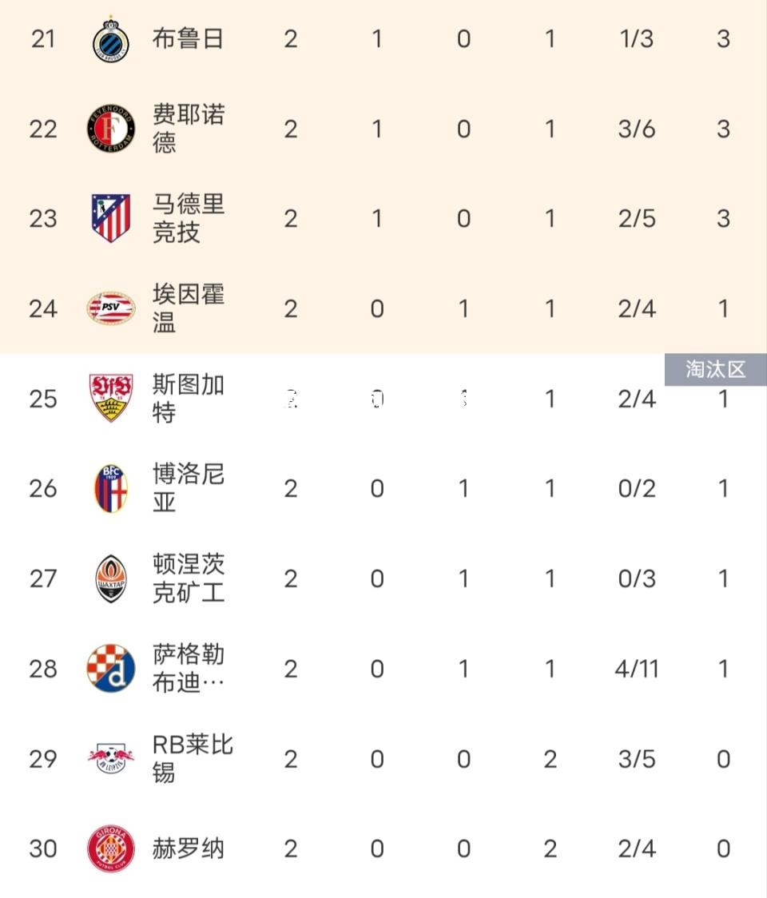Open 马德里竞技 team page
This screenshot has height=898, width=767.
[x=189, y=218]
